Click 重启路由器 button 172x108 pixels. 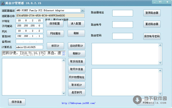[x=152, y=24]
